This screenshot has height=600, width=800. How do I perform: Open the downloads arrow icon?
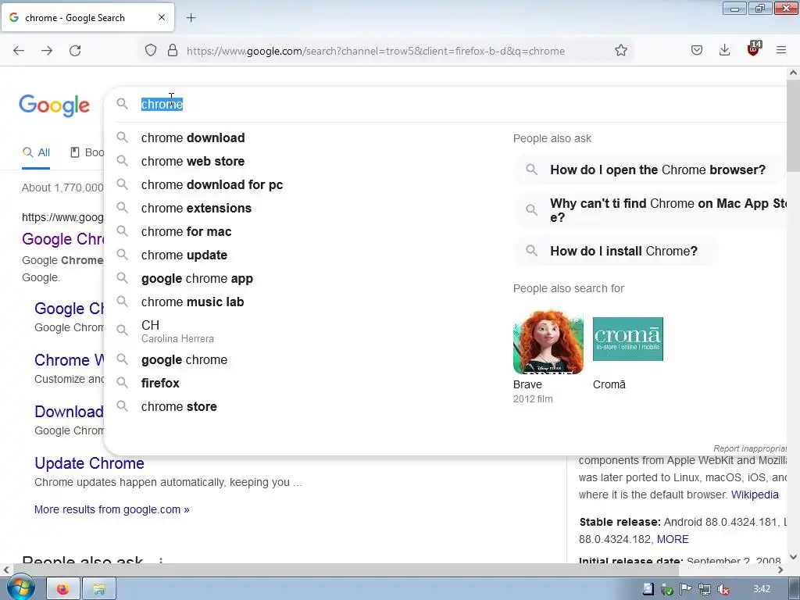pos(724,51)
